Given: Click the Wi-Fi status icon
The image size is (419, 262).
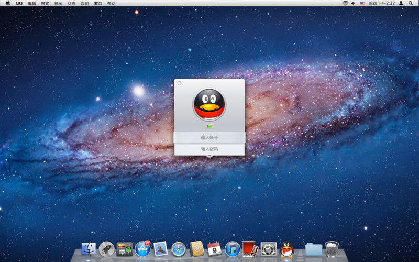Looking at the screenshot, I should coord(345,3).
